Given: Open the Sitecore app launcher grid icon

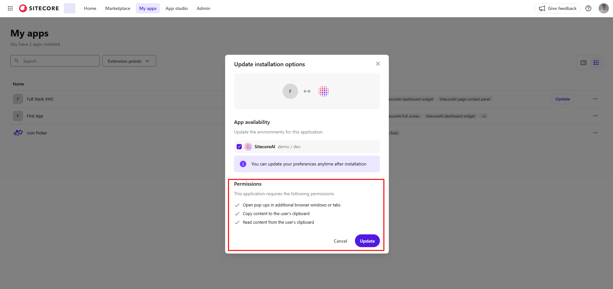Looking at the screenshot, I should pyautogui.click(x=10, y=8).
